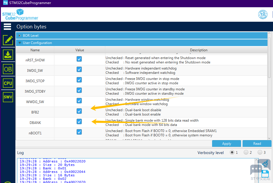
Task: Open the hamburger menu
Action: pyautogui.click(x=7, y=27)
